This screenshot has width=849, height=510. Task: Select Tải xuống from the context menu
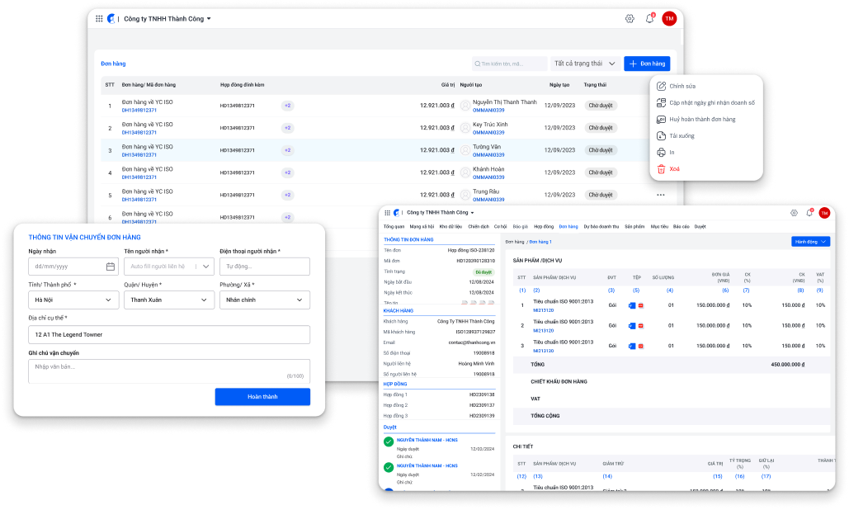click(681, 135)
